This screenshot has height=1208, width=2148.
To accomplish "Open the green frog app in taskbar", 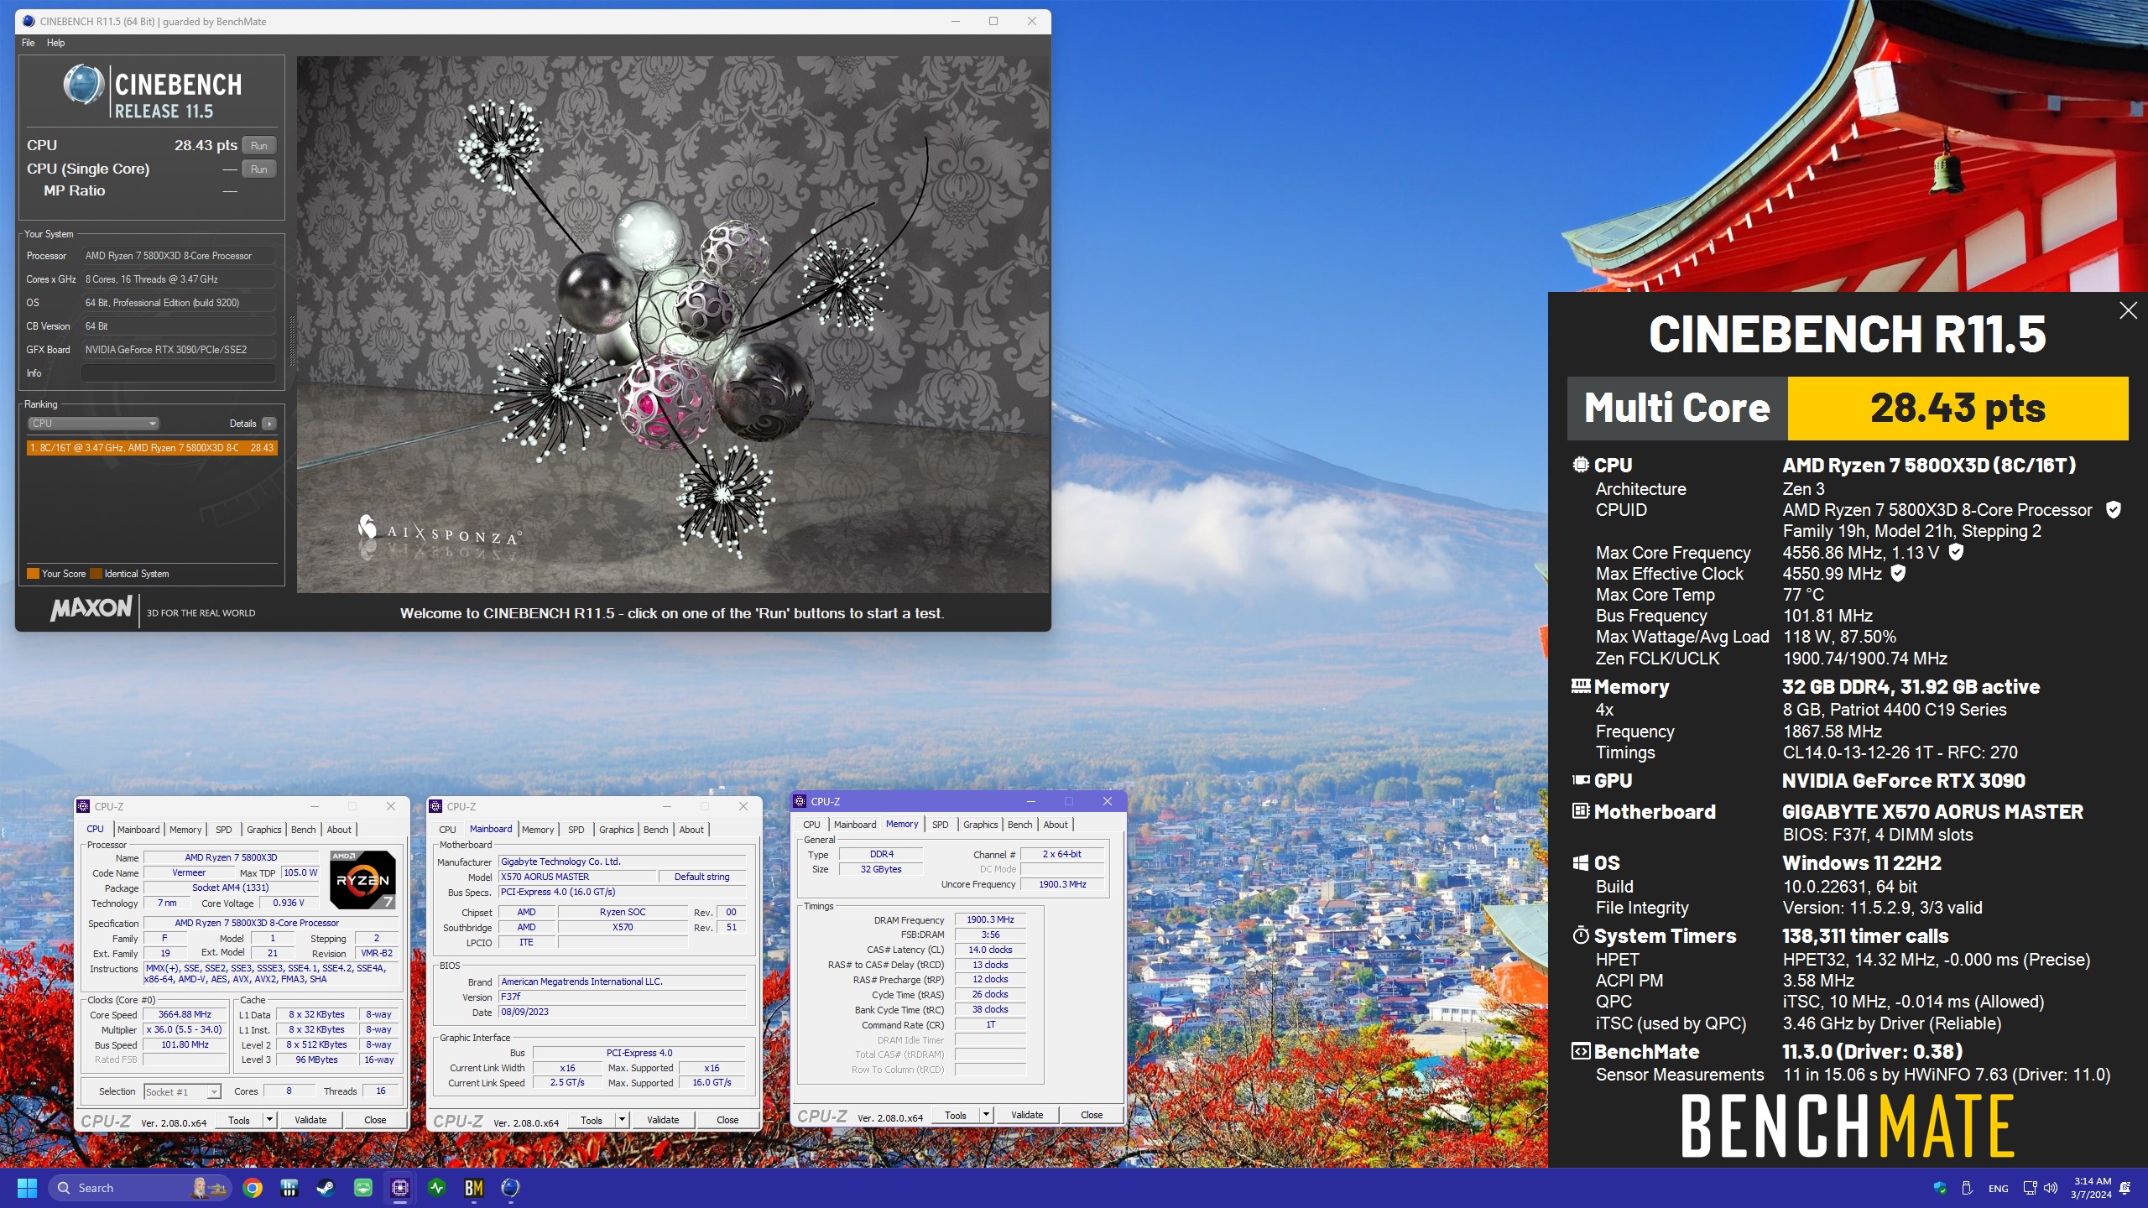I will tap(362, 1188).
